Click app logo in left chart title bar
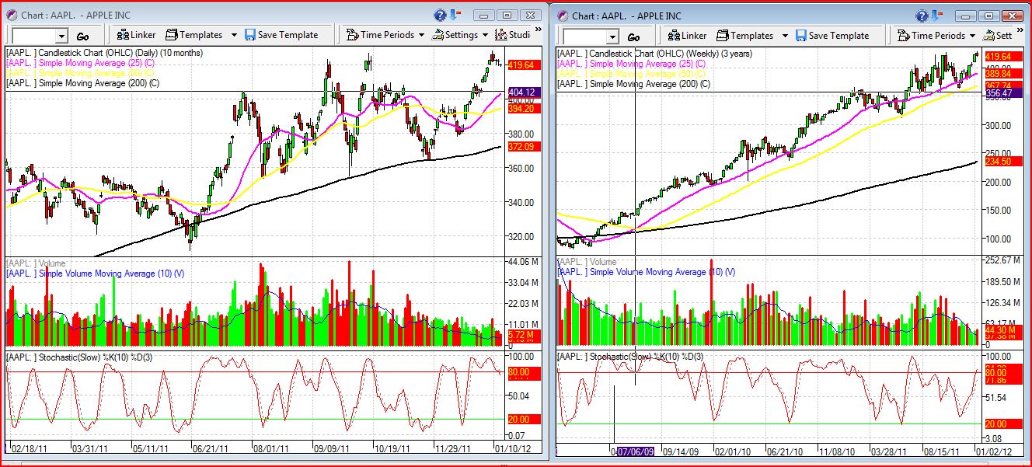1032x467 pixels. tap(12, 16)
